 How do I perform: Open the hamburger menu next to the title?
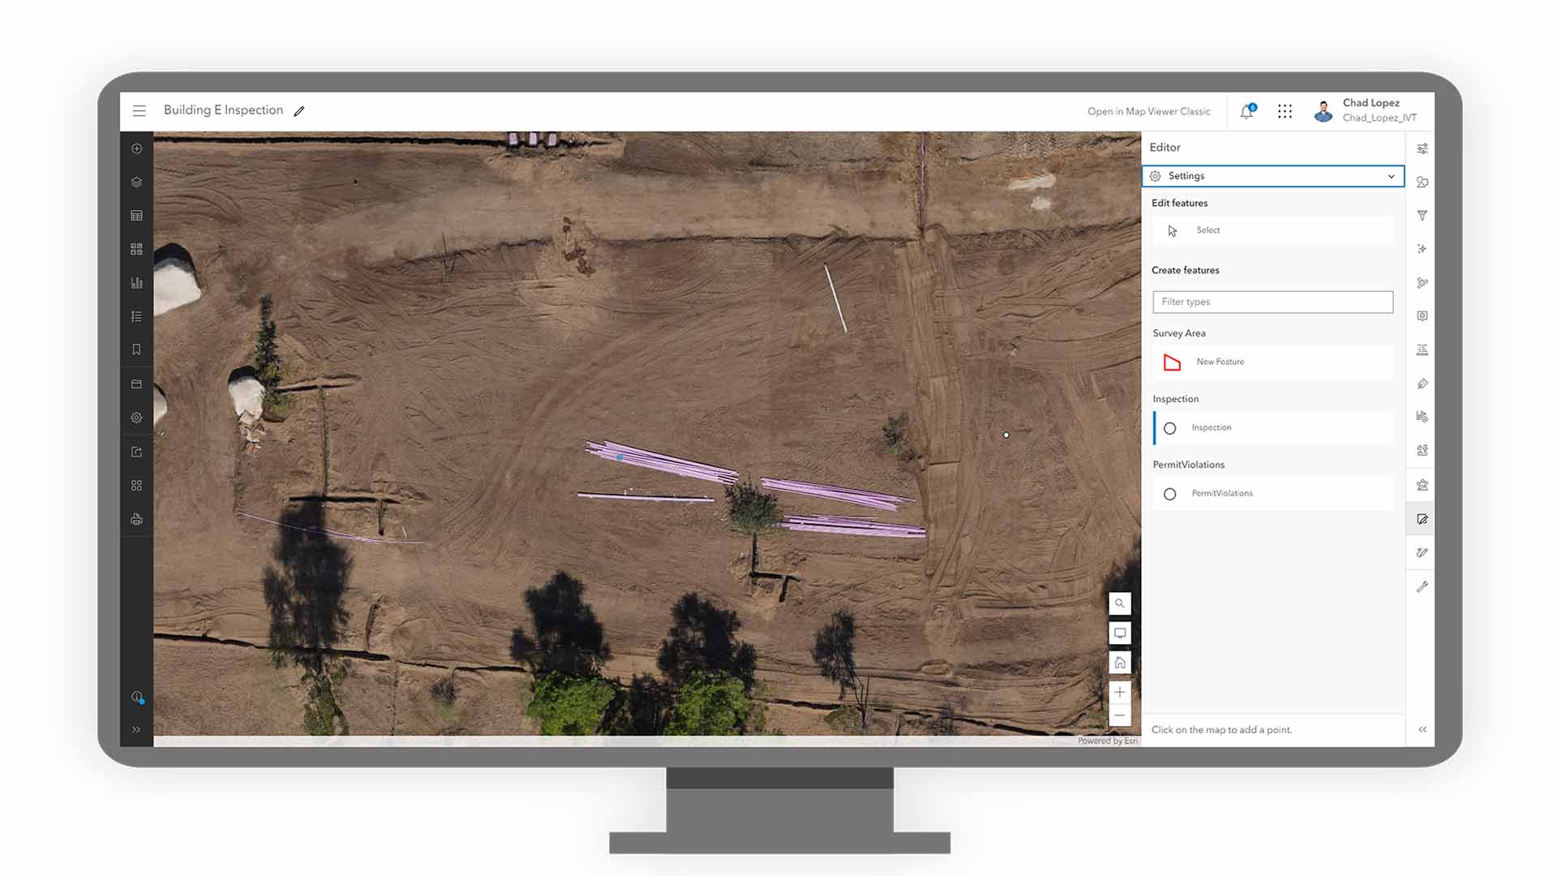pos(139,110)
